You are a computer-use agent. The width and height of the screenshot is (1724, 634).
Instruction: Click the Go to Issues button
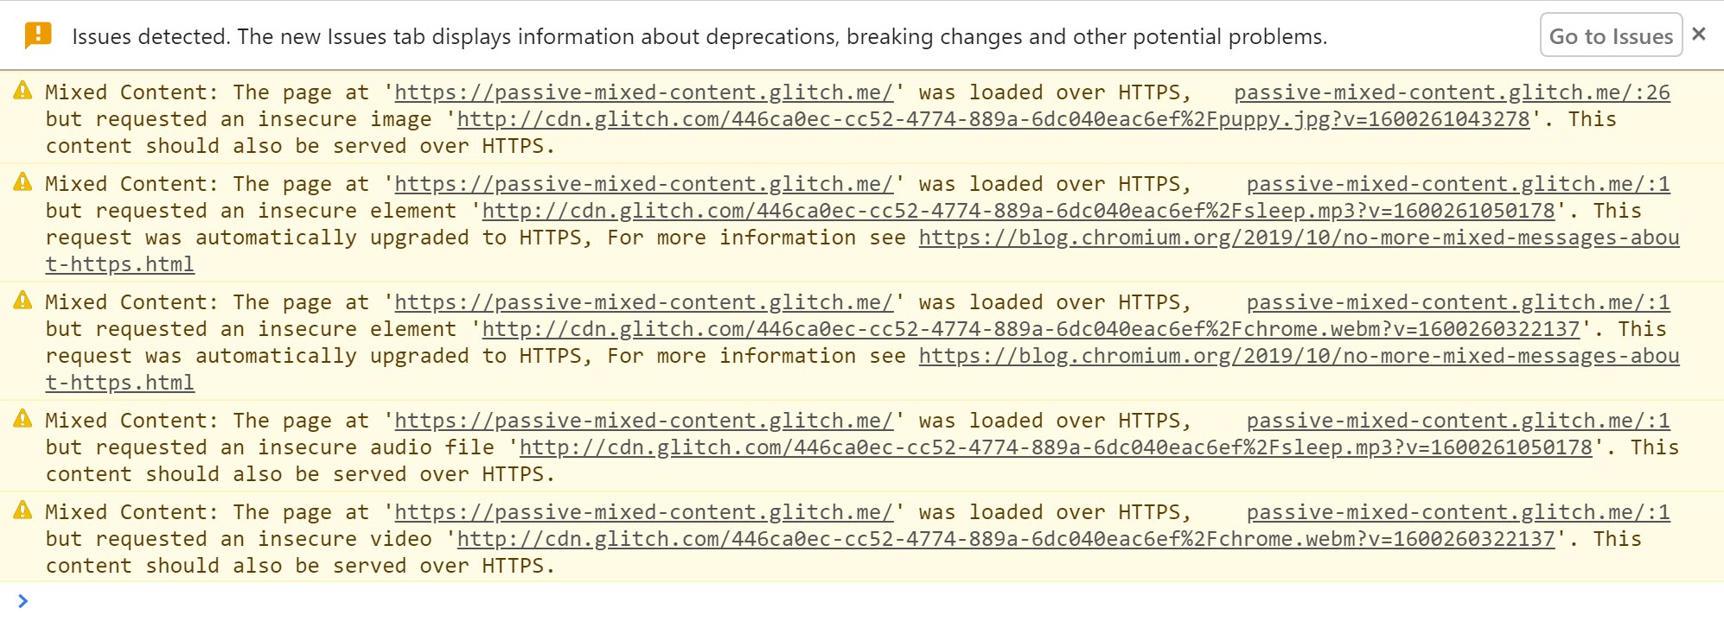(x=1610, y=35)
